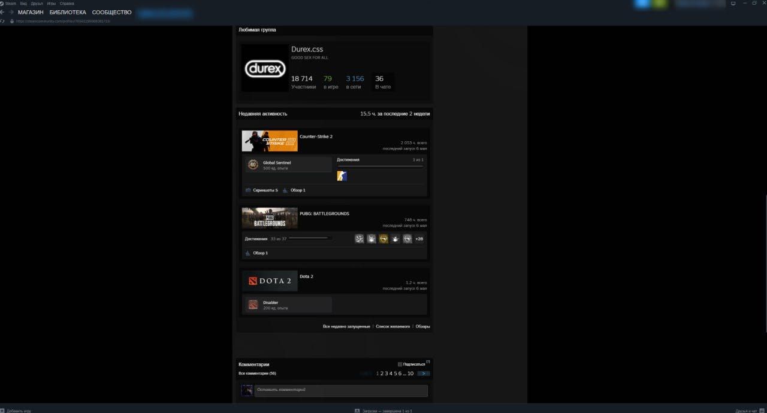Click the 18 714 Участники count

pos(303,82)
